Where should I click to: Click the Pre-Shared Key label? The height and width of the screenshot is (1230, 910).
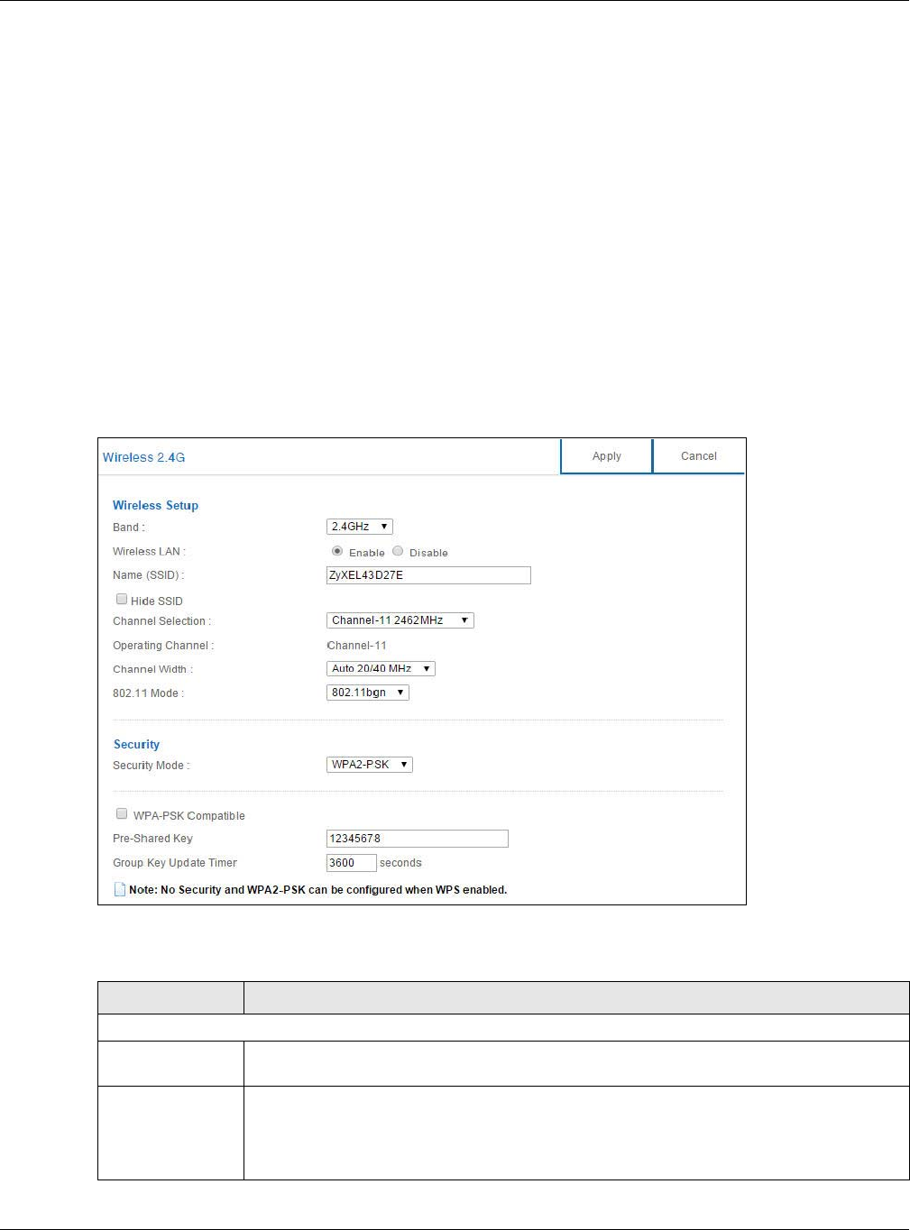pyautogui.click(x=152, y=839)
